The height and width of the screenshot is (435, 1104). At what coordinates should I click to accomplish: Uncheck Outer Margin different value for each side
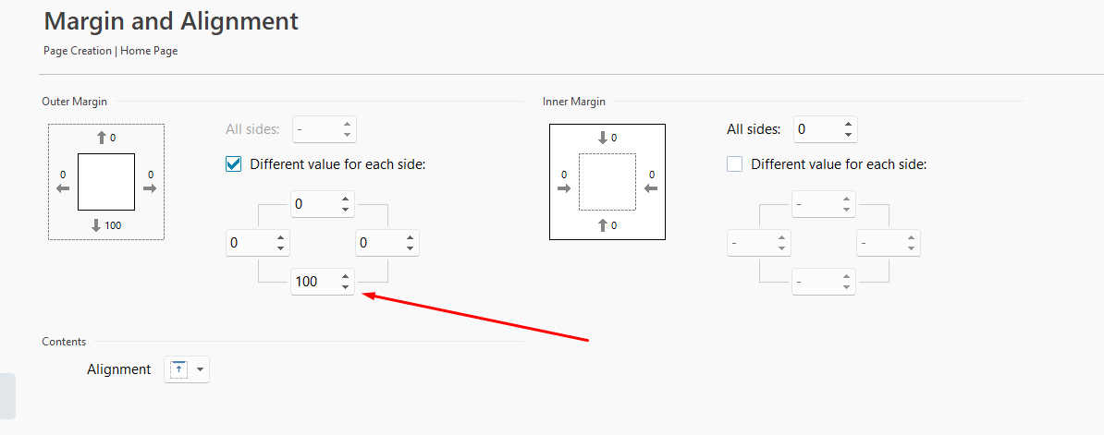[234, 164]
